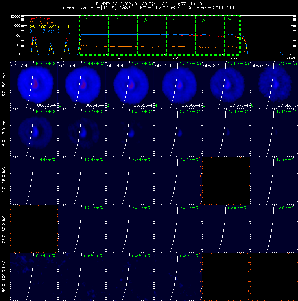The height and width of the screenshot is (301, 298).
Task: Click the blue '0.1-17 MeV (--1)' legend entry
Action: pos(50,31)
